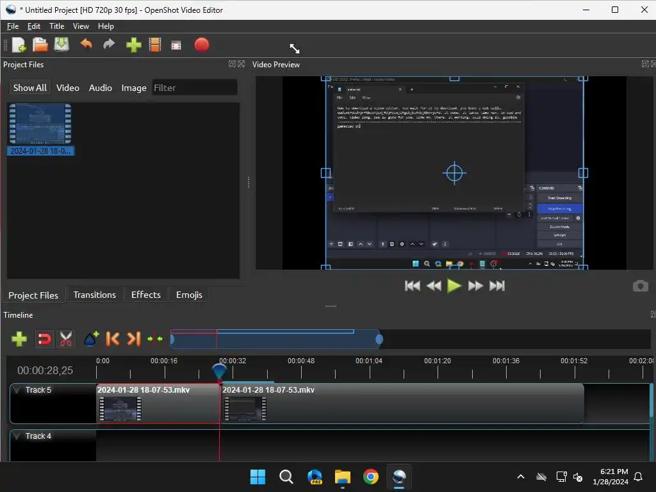
Task: Open project using the folder icon
Action: tap(40, 45)
